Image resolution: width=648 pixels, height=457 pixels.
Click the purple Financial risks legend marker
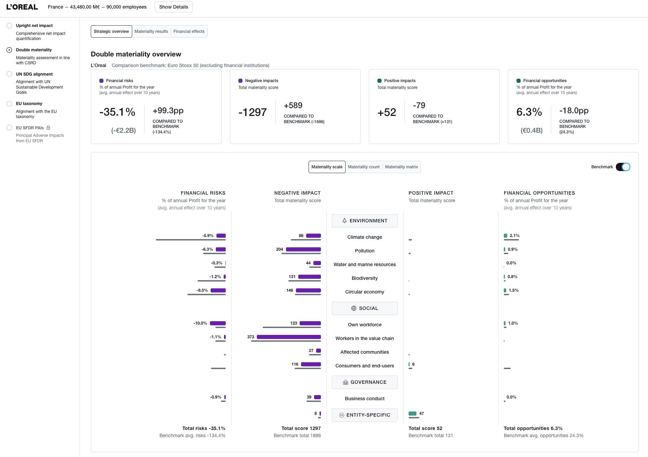(101, 81)
